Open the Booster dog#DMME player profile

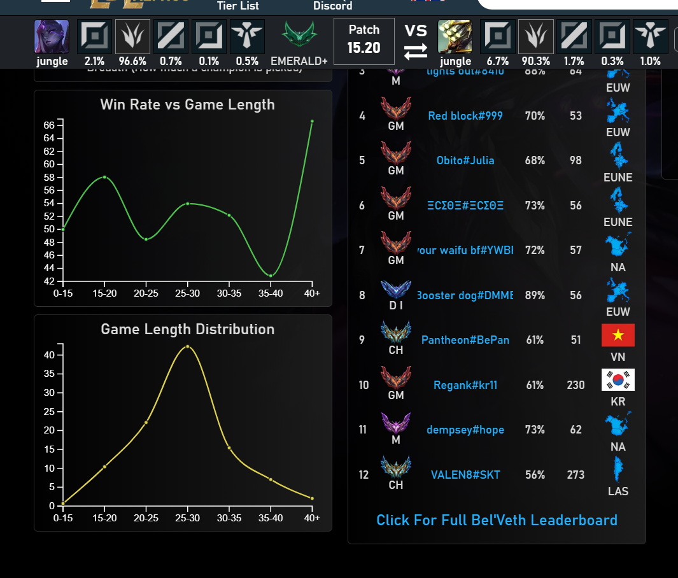click(x=465, y=295)
